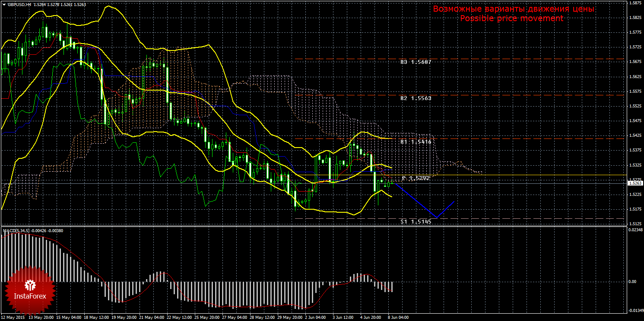
Task: Select the P 1.5292 pivot label
Action: [416, 178]
